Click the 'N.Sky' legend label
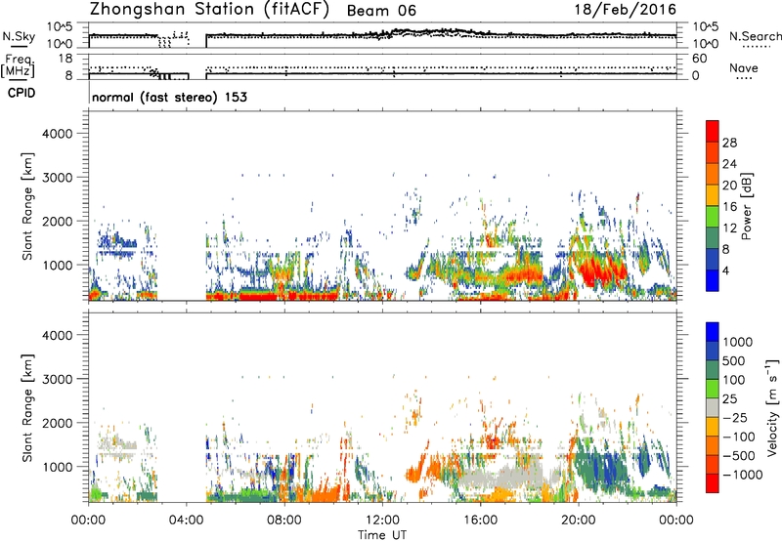 tap(19, 37)
